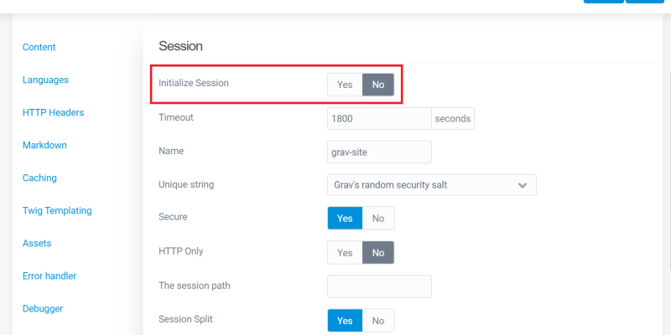671x335 pixels.
Task: Click the Timeout seconds input field
Action: tap(379, 118)
